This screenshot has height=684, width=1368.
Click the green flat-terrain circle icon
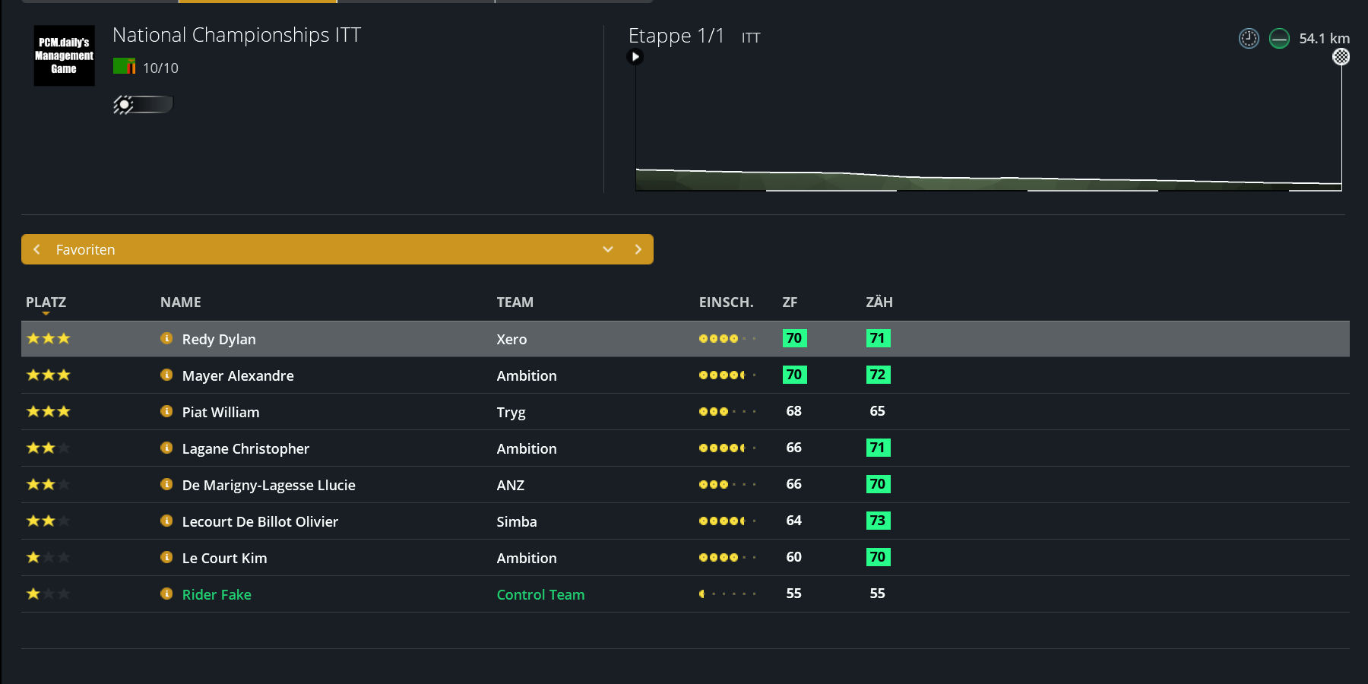click(1280, 38)
